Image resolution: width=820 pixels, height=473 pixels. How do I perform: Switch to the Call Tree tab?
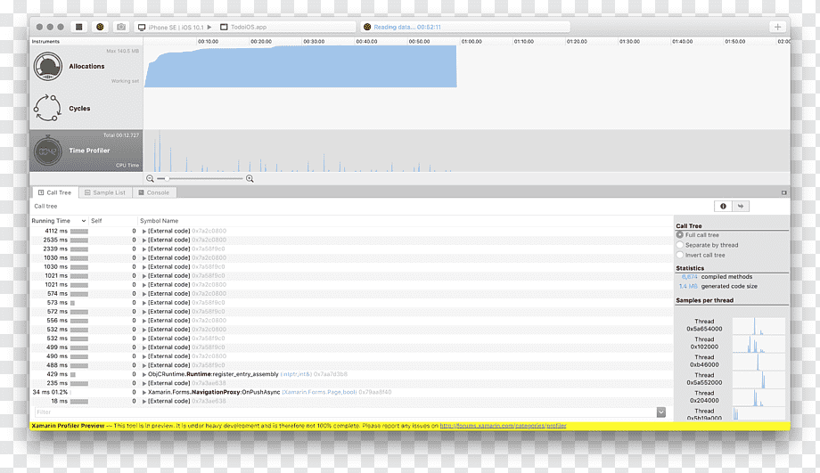pyautogui.click(x=55, y=193)
